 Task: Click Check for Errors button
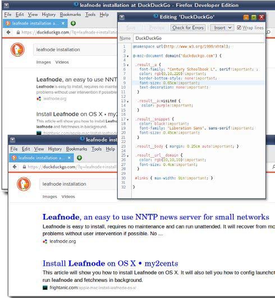pos(188,27)
